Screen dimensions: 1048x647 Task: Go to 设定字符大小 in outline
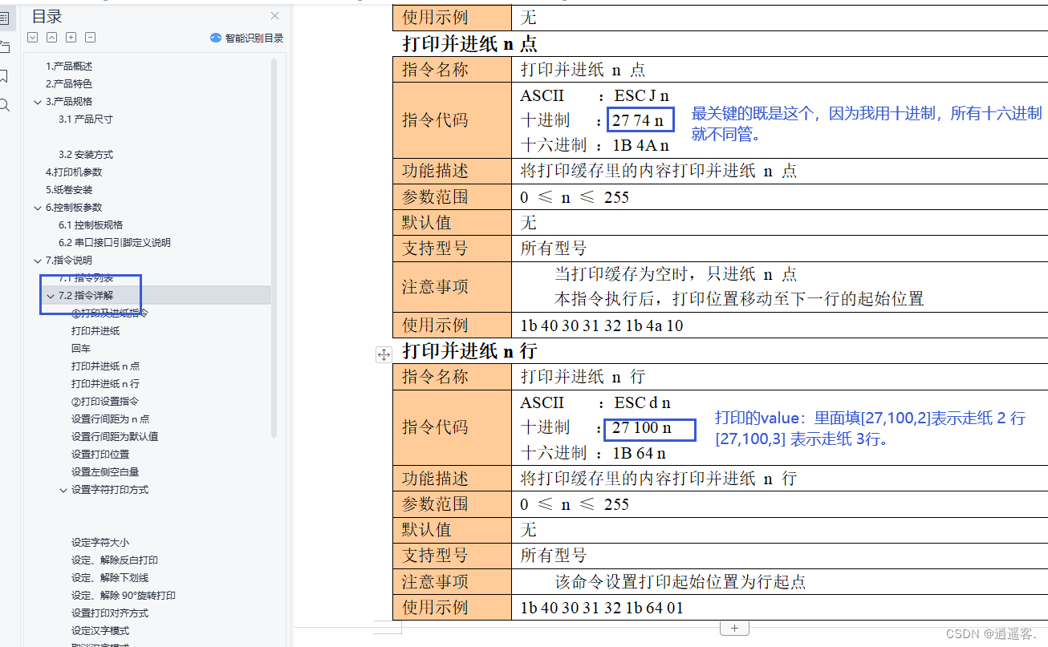[x=100, y=543]
